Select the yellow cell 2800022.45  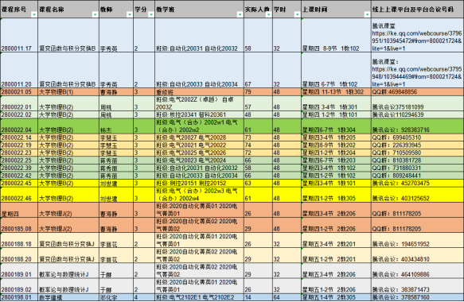point(19,184)
